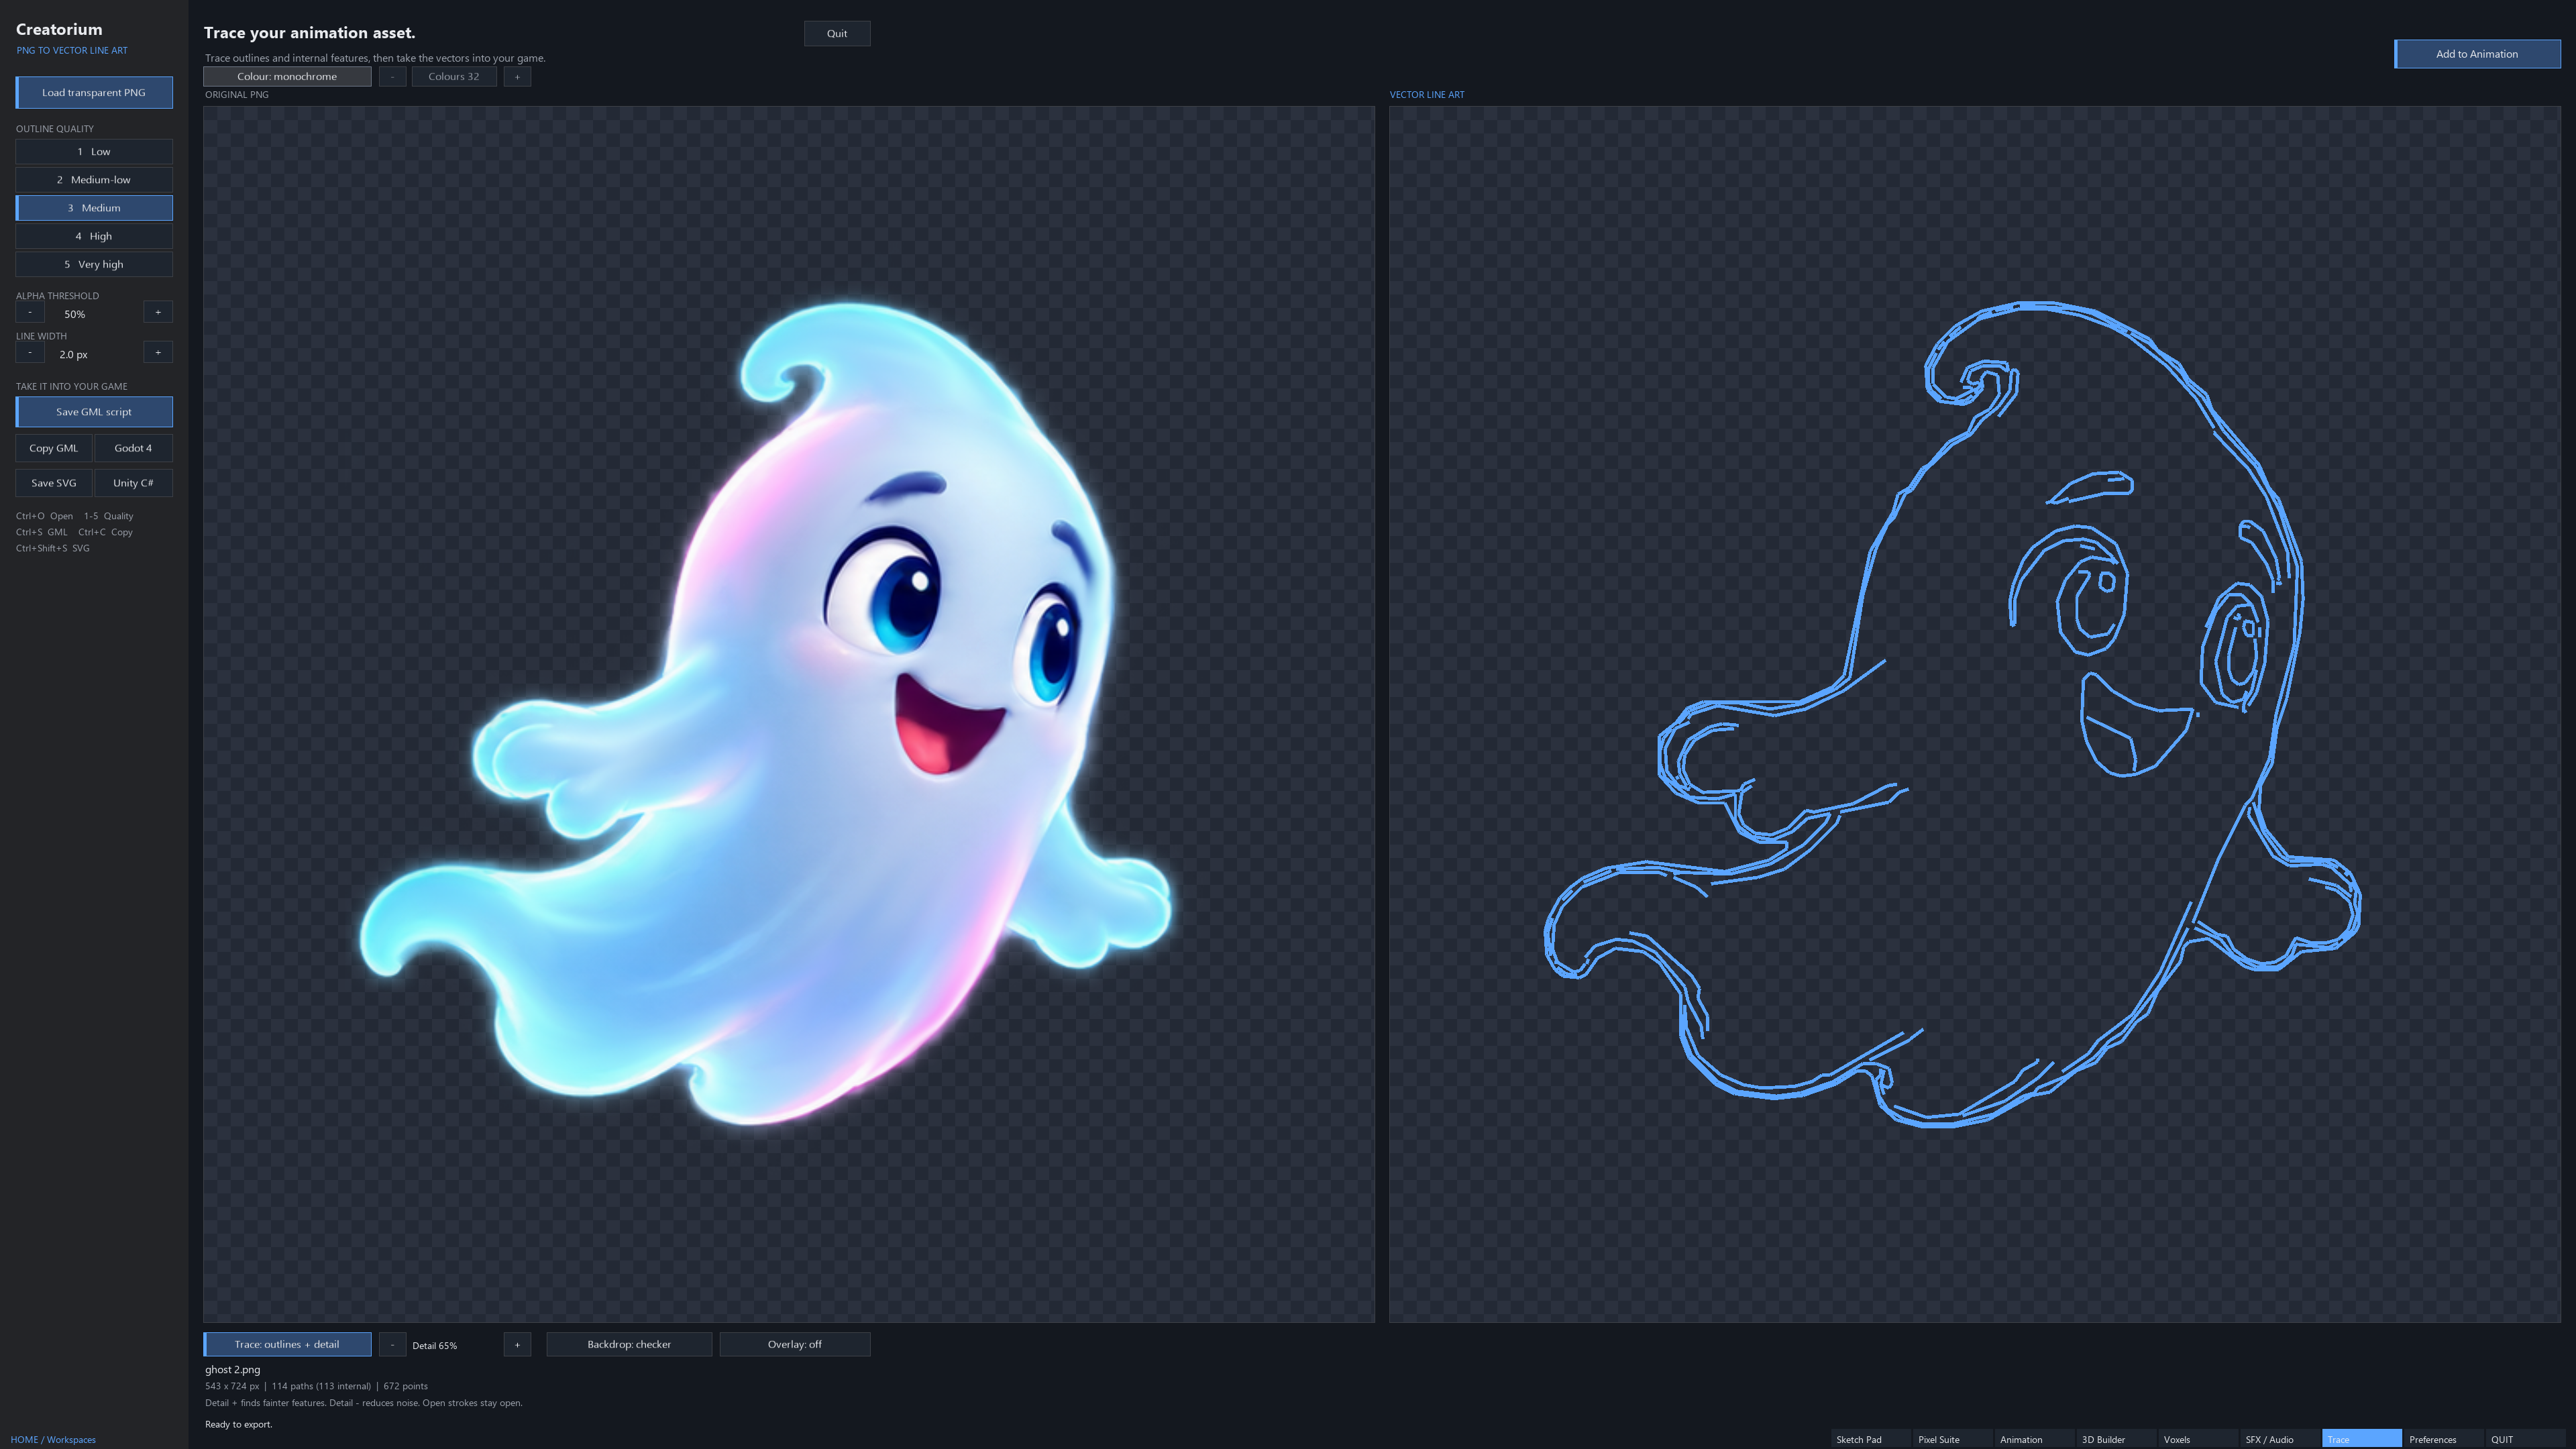Export for Godot 4

pyautogui.click(x=133, y=448)
